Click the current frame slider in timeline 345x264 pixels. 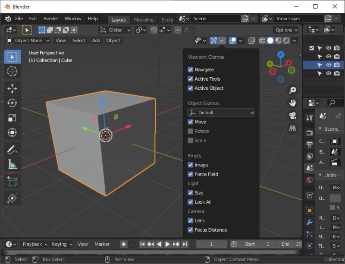click(211, 244)
